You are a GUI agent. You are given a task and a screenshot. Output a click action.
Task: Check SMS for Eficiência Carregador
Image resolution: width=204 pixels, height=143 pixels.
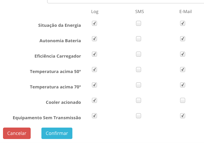coord(138,54)
